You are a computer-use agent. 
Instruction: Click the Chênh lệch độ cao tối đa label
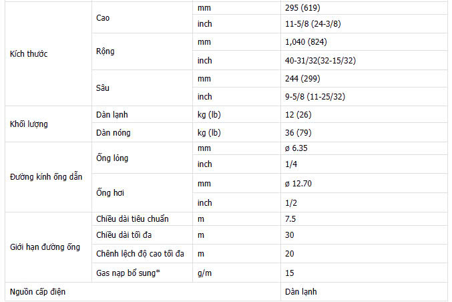point(140,254)
